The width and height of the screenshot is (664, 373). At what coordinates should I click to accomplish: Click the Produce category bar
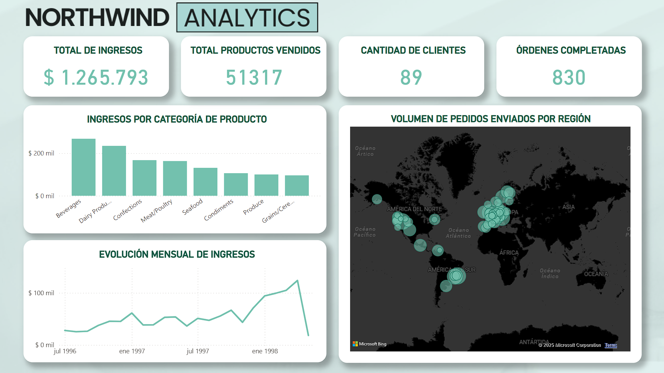266,185
